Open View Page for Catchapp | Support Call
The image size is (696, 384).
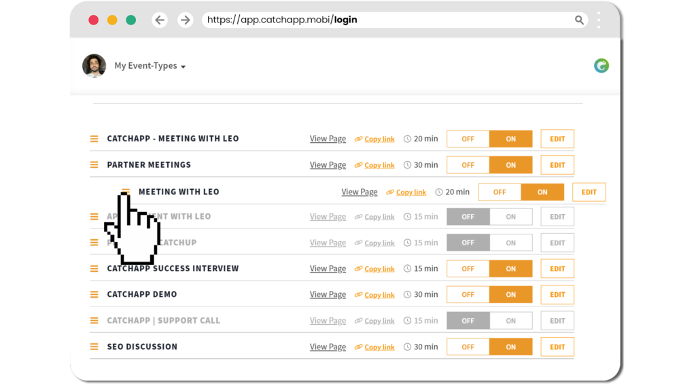(x=328, y=321)
